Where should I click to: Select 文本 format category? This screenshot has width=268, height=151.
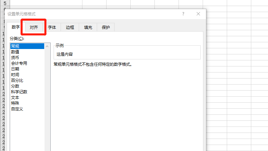(x=27, y=97)
